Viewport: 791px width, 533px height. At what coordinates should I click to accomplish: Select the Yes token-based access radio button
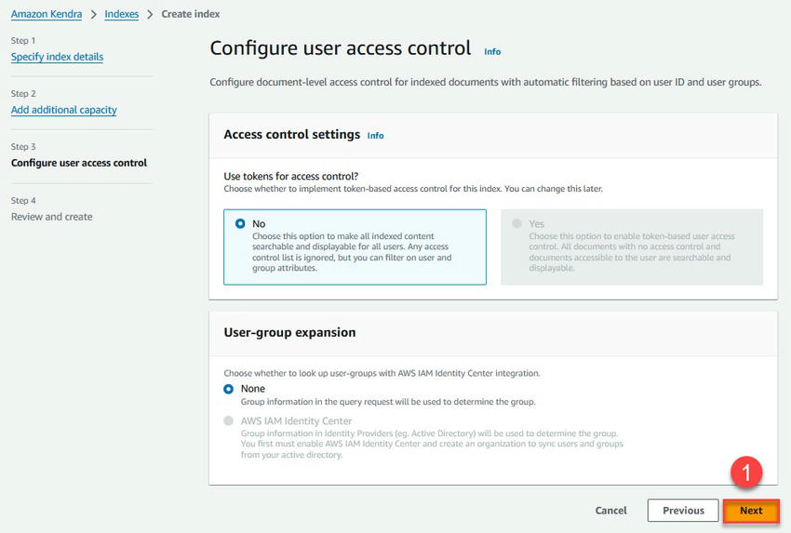click(517, 224)
